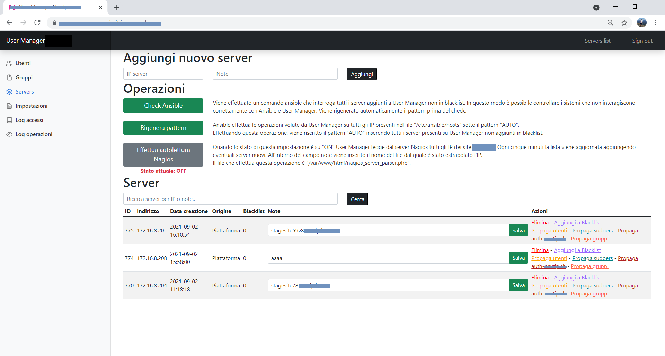The height and width of the screenshot is (356, 665).
Task: Focus the new server Note field
Action: [x=275, y=74]
